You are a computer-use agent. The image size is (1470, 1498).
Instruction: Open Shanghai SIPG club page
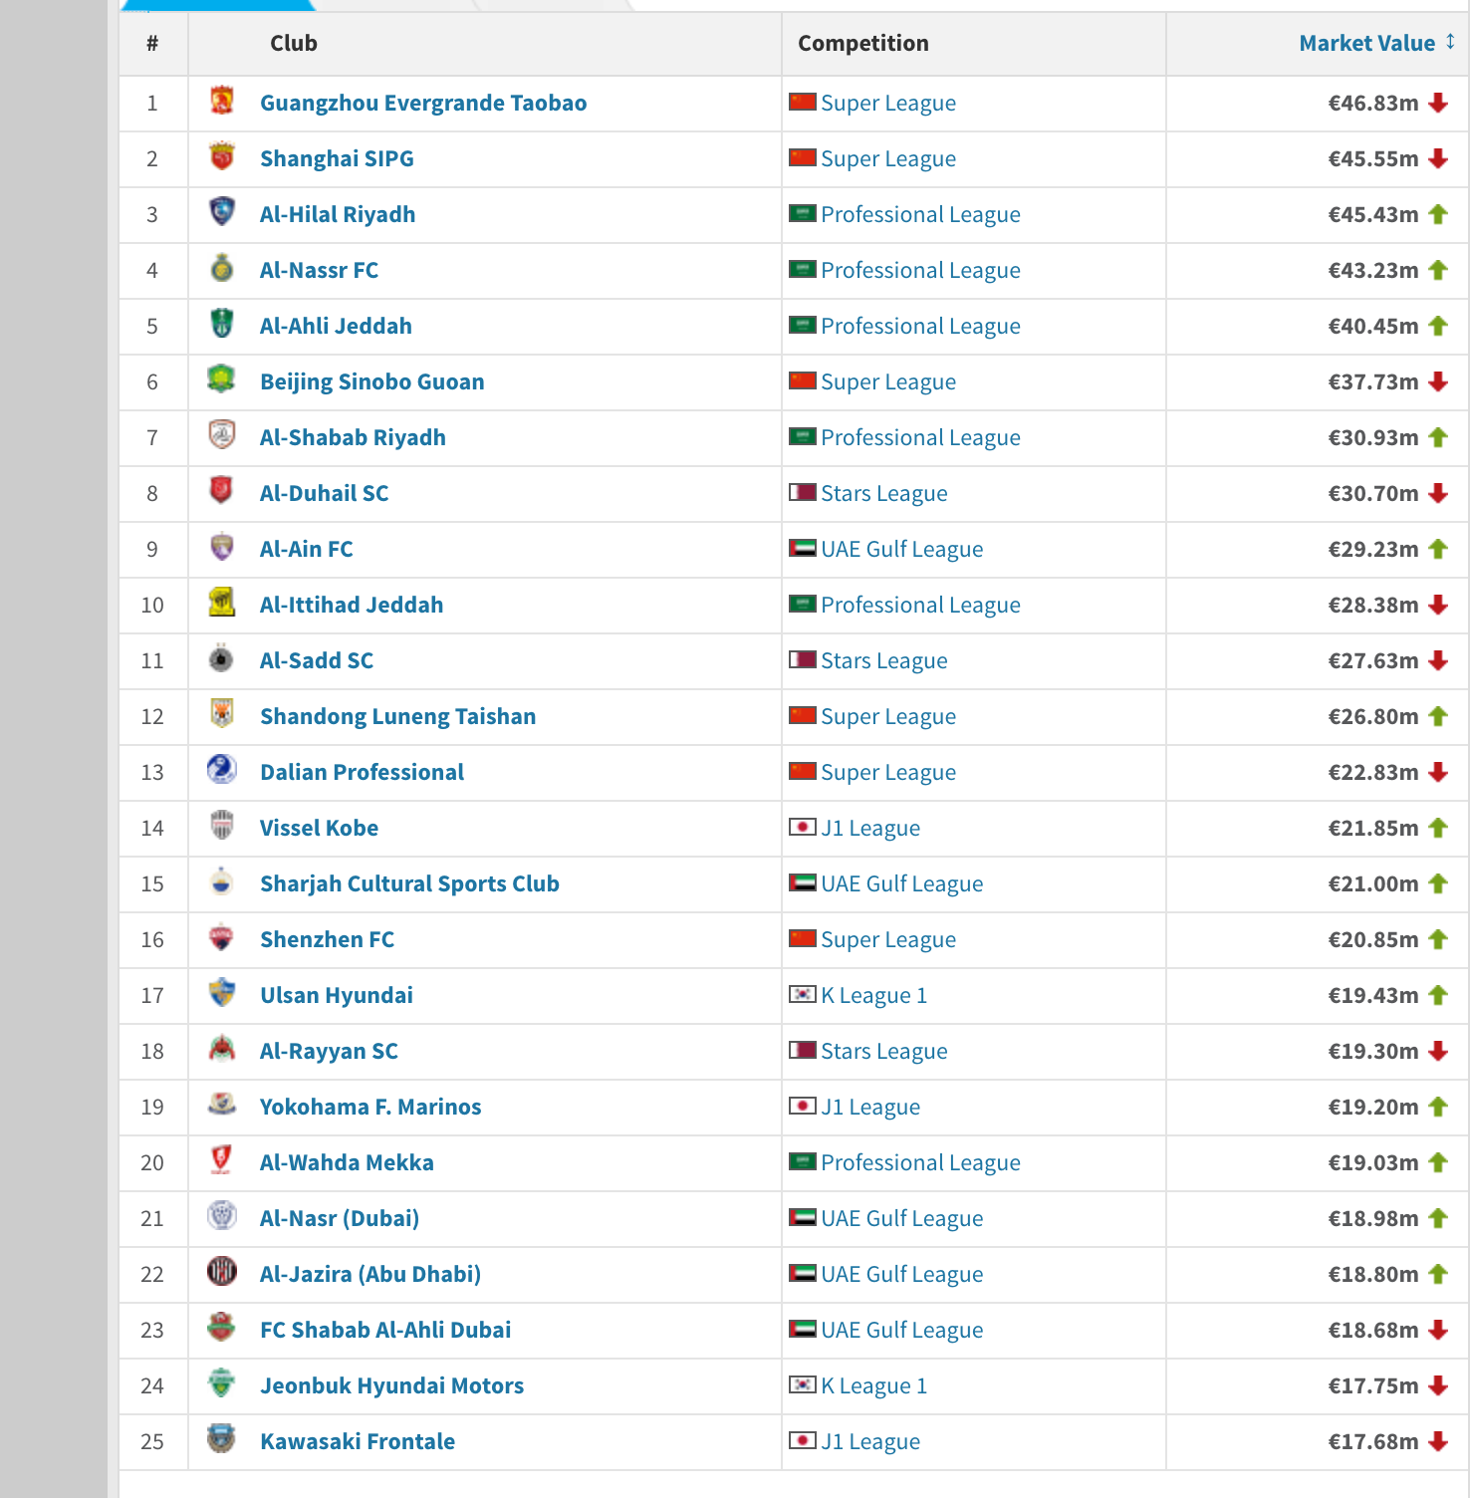tap(337, 158)
